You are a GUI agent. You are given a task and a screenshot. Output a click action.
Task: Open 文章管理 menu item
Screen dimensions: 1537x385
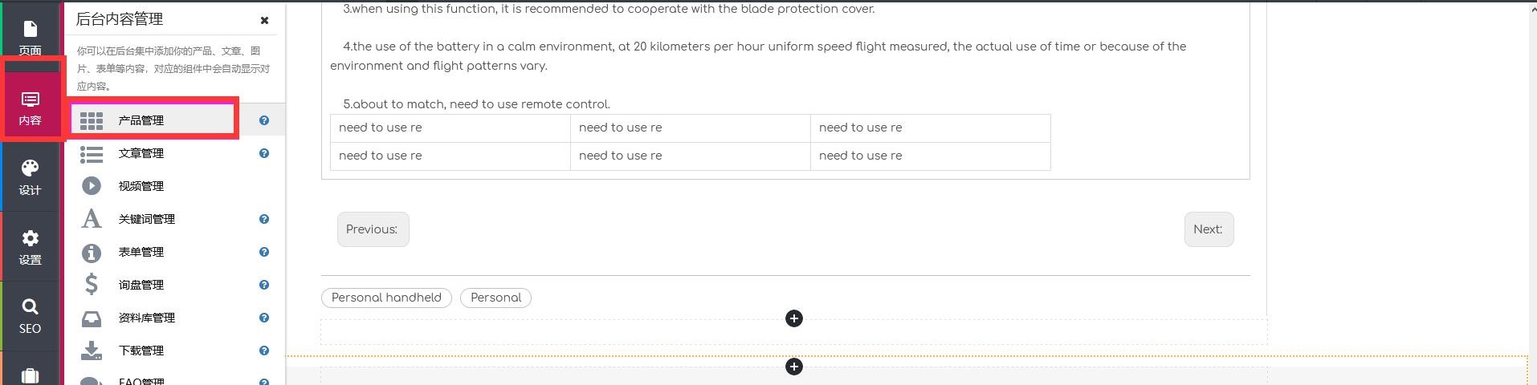pyautogui.click(x=141, y=153)
